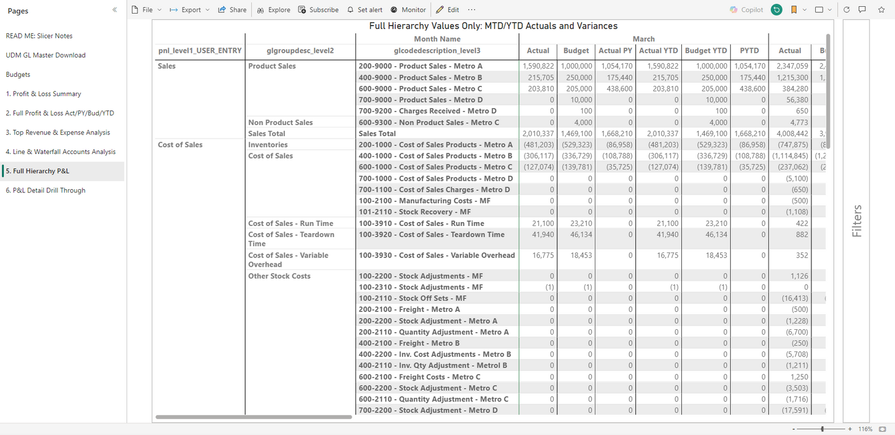The width and height of the screenshot is (895, 435).
Task: Select row 100-2100 - Manufacturing Costs - MF
Action: pos(437,201)
